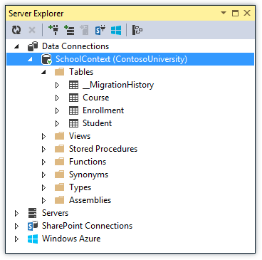The width and height of the screenshot is (262, 260).
Task: Select the __MigrationHistory table
Action: (118, 85)
